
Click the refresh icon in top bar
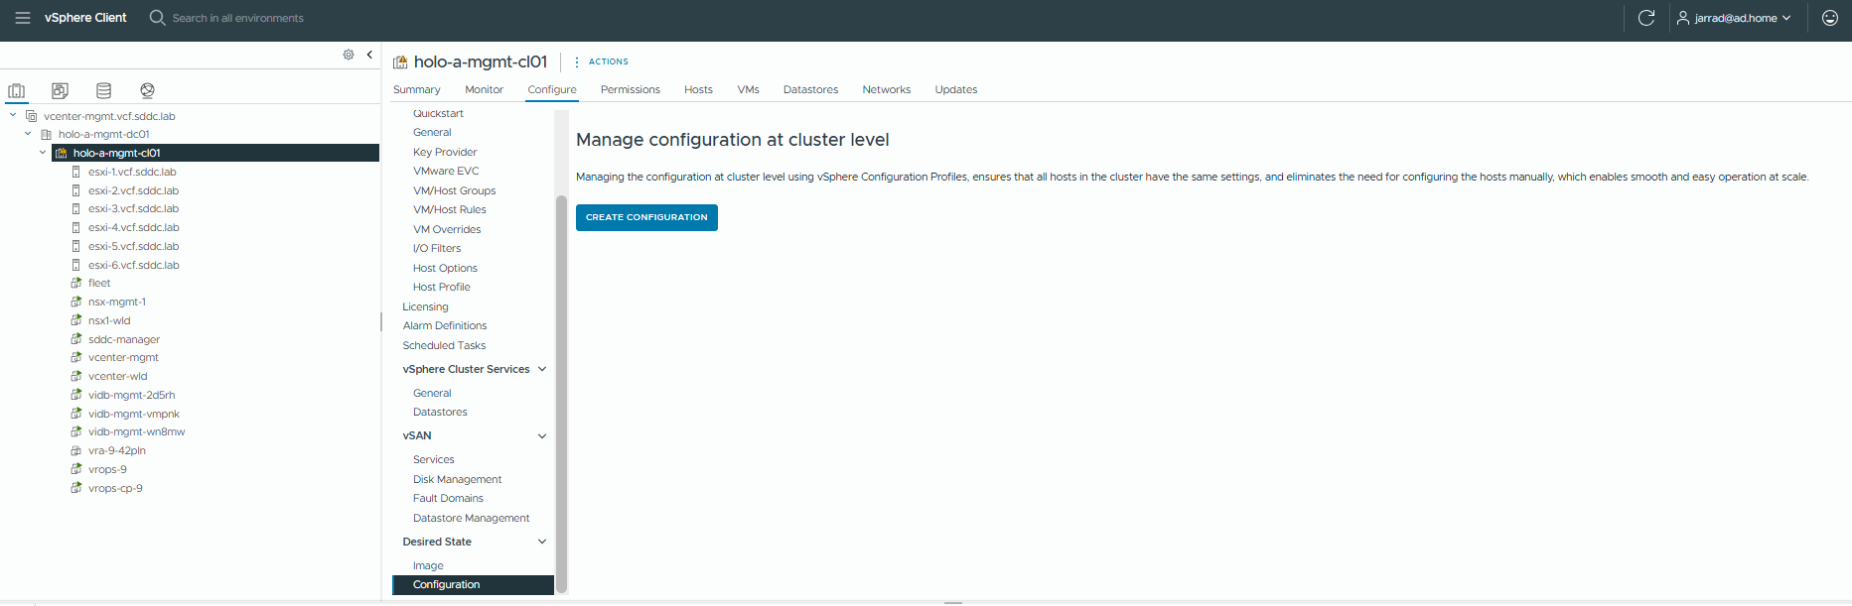coord(1645,18)
